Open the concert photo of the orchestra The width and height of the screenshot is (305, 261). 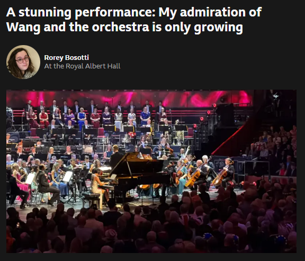point(151,171)
